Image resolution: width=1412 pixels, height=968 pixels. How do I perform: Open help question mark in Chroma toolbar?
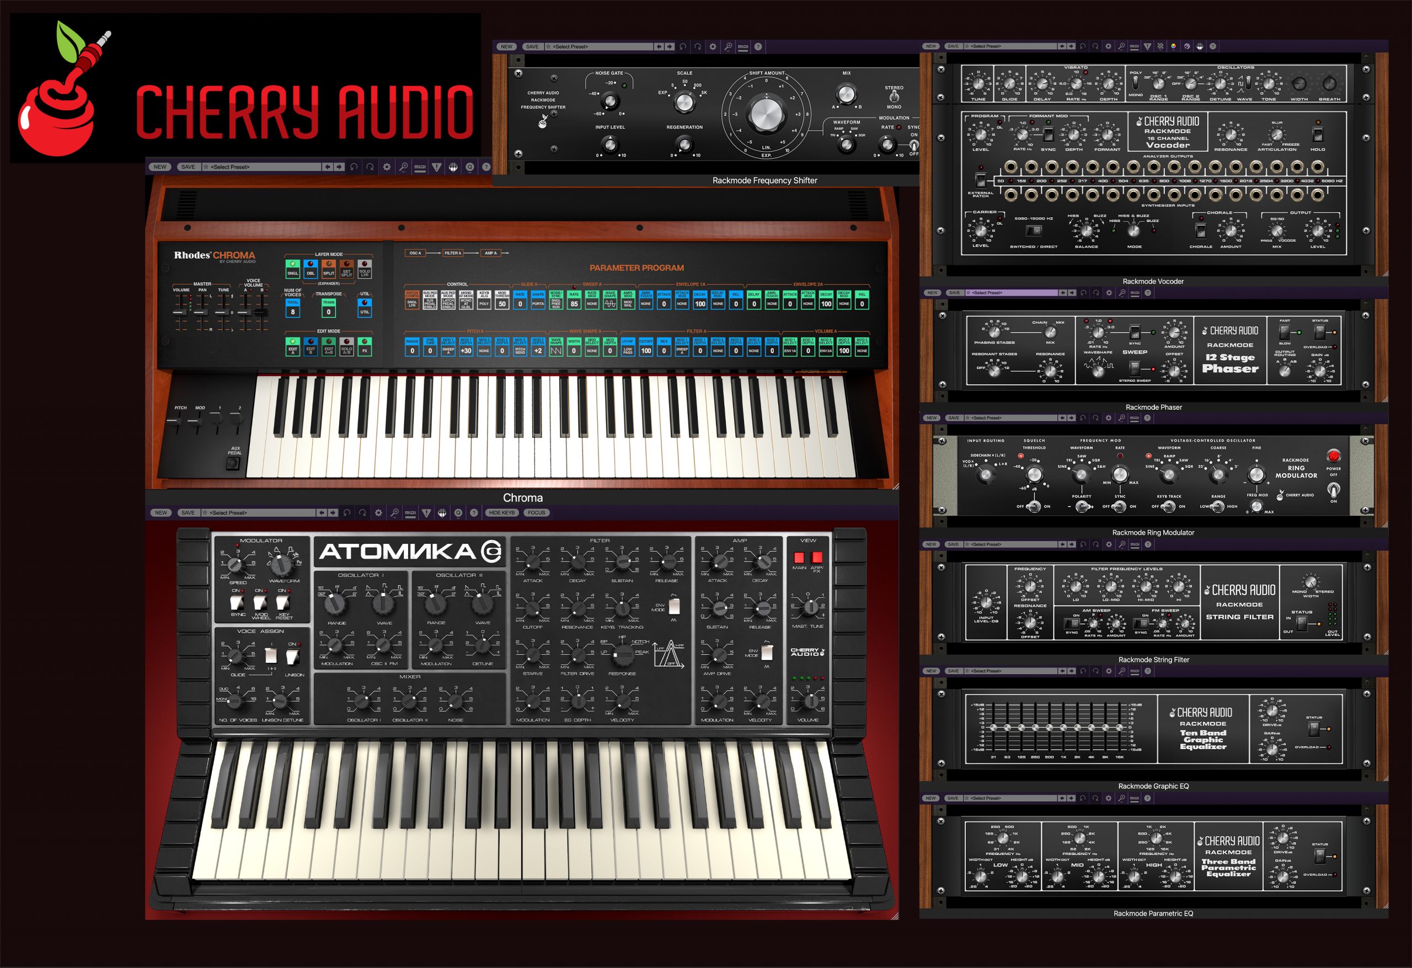(486, 167)
